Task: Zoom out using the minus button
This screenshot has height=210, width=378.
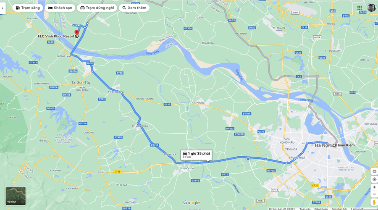Action: point(374,194)
